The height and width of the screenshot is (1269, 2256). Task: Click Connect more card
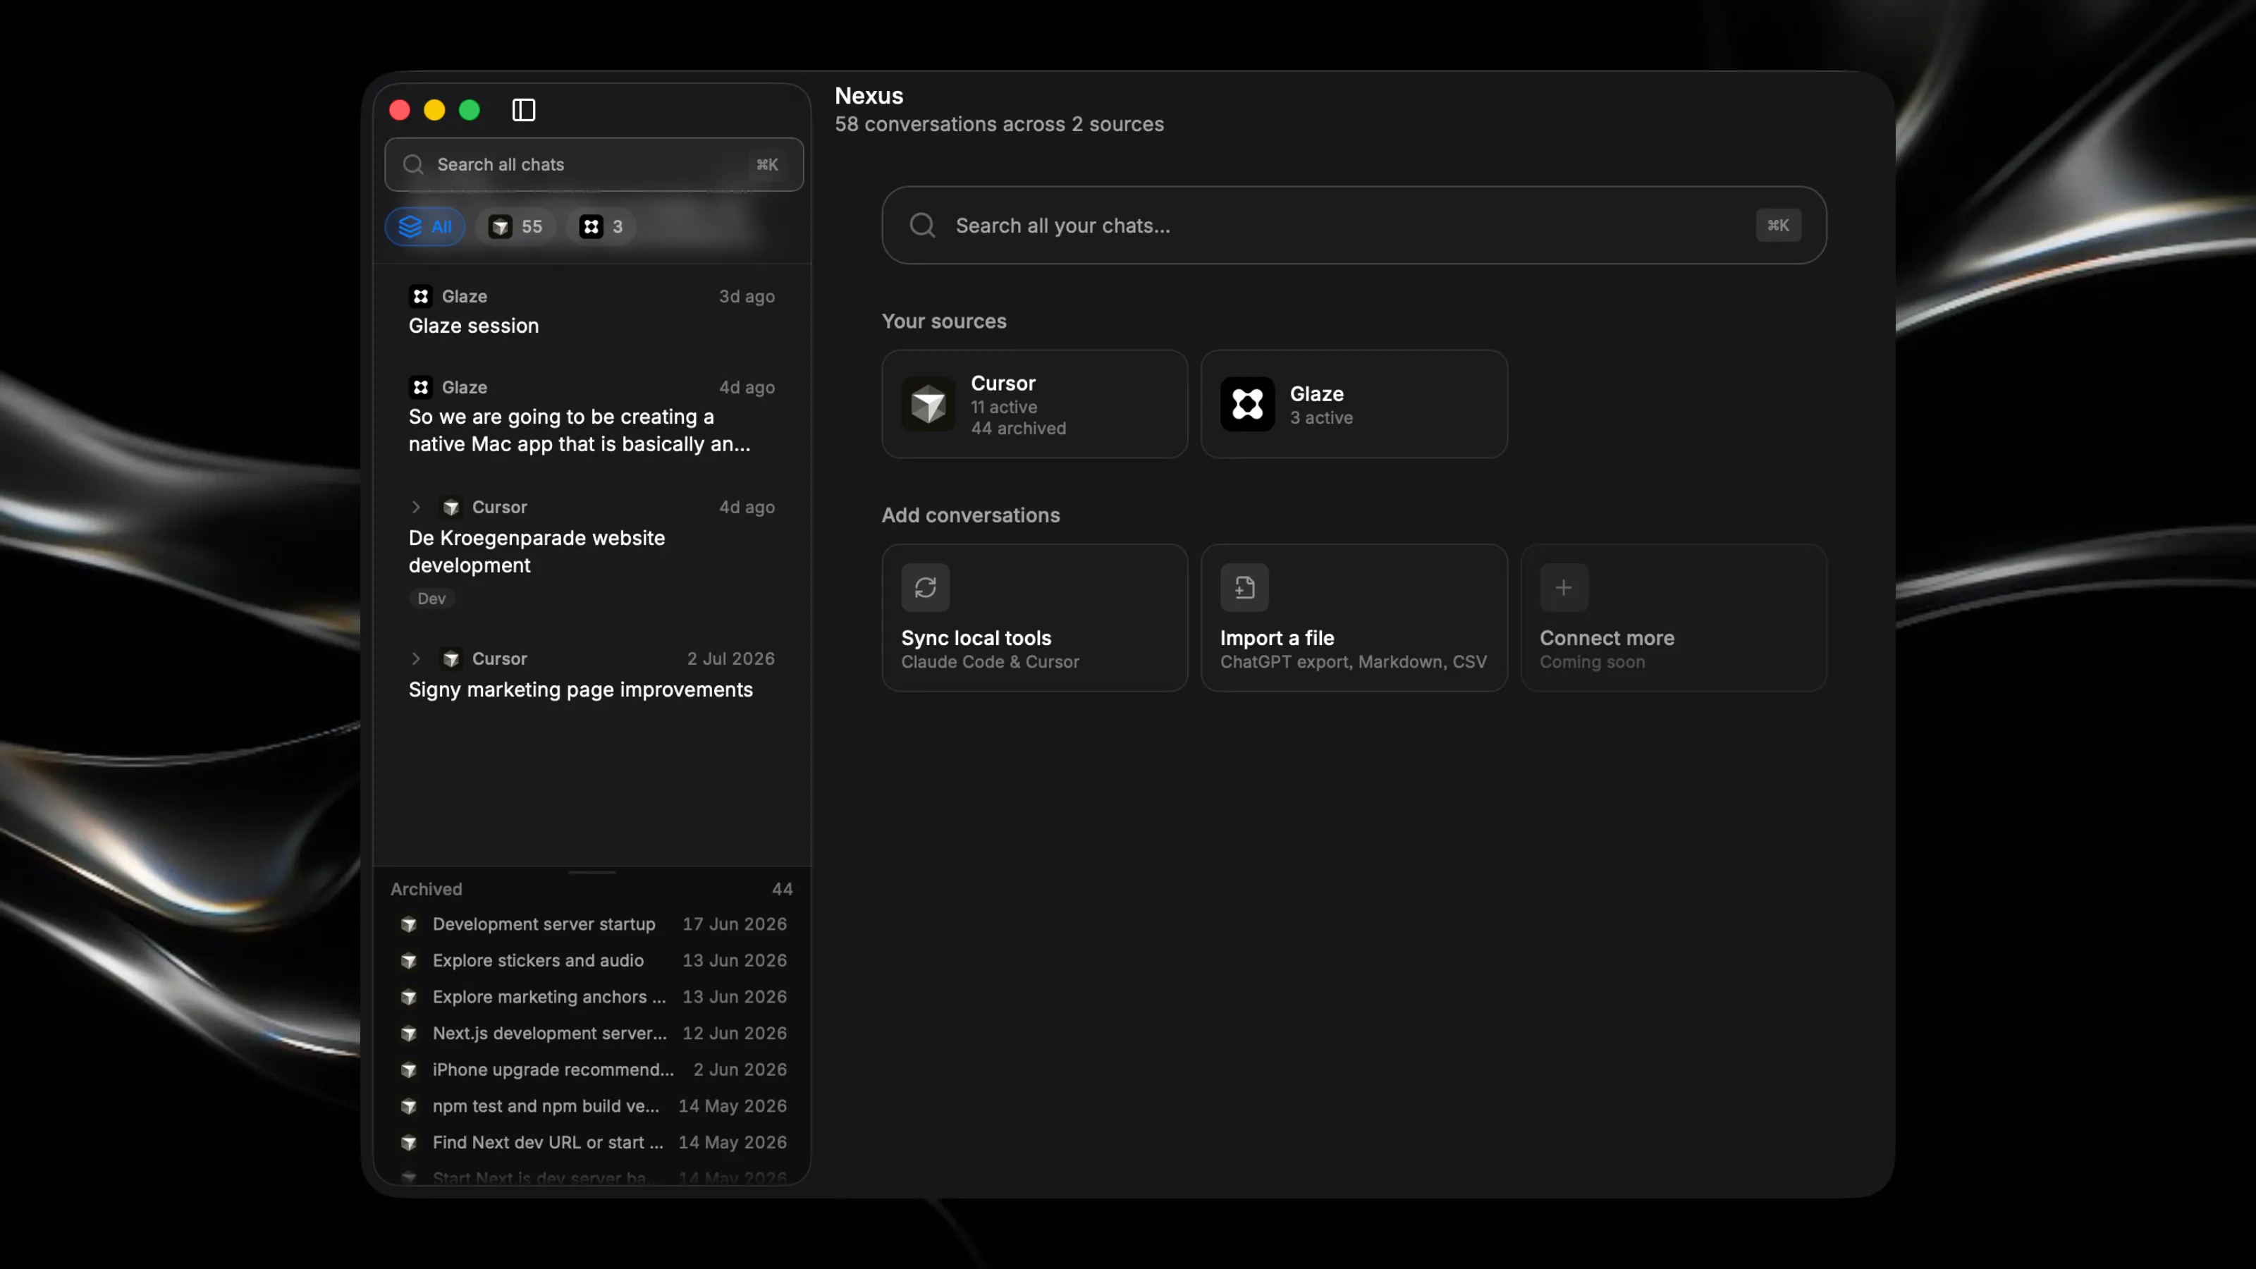1674,618
